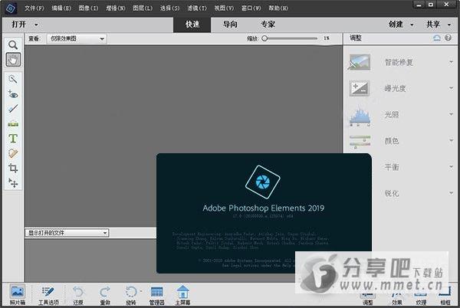Click the 颜色 sliders icon
Screen dimensions: 460x308
[360, 142]
